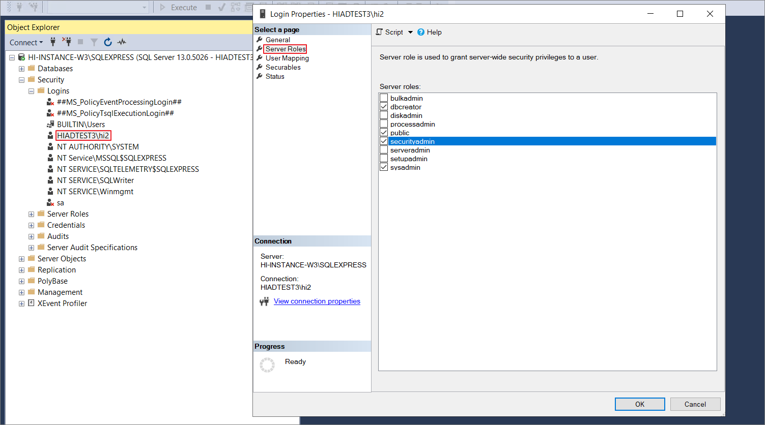The image size is (765, 425).
Task: Click the XEvent Profiler icon
Action: click(x=31, y=303)
